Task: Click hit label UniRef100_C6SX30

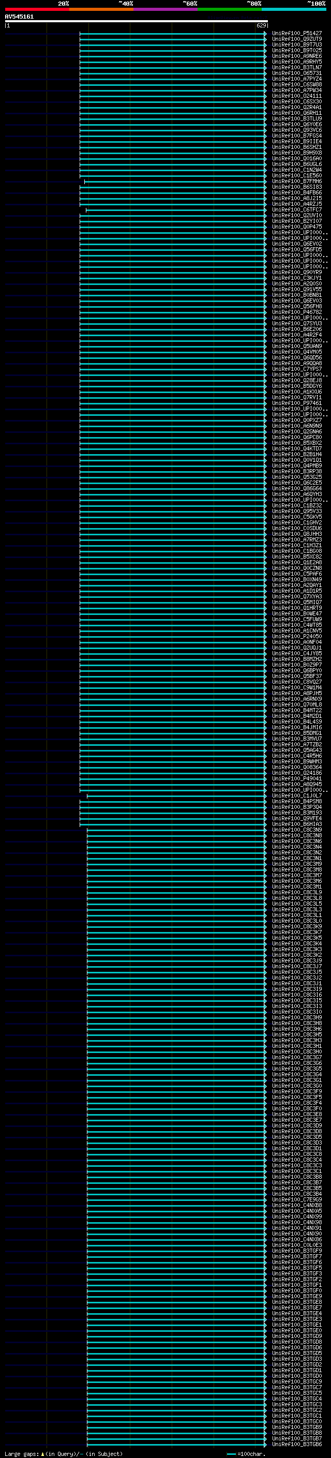Action: [x=297, y=101]
